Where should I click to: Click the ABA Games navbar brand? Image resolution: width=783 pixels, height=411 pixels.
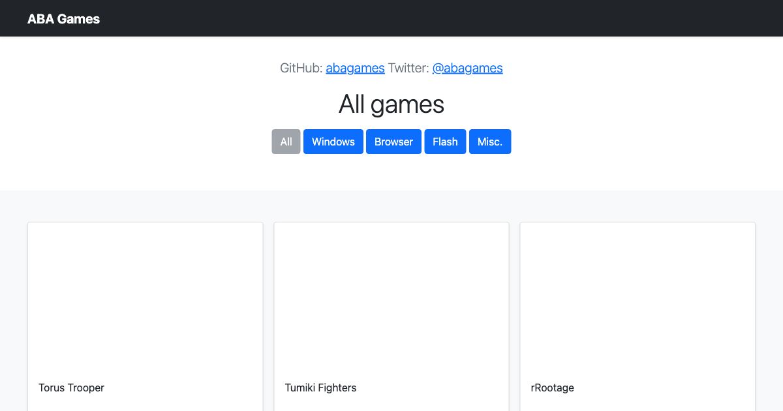pyautogui.click(x=63, y=18)
